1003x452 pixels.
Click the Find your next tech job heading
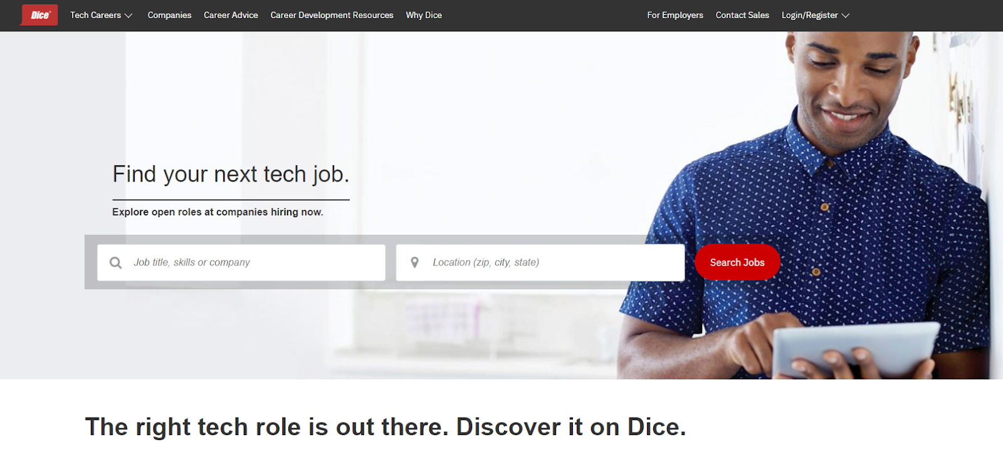[x=231, y=174]
